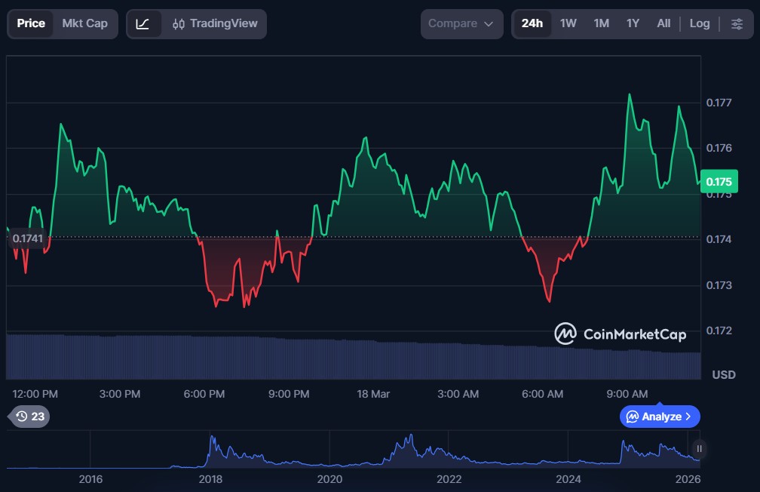Click the pause handle on range selector

tap(699, 448)
